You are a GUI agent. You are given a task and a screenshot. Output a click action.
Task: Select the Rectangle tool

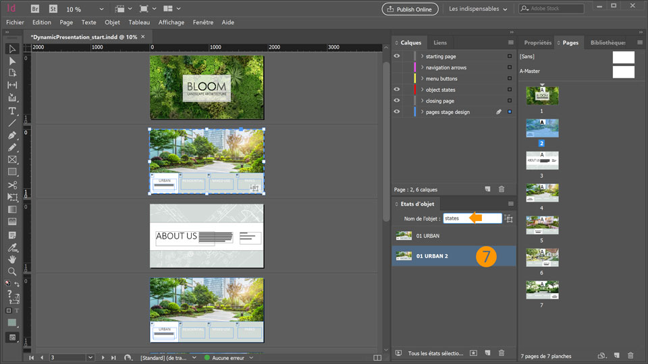[12, 172]
